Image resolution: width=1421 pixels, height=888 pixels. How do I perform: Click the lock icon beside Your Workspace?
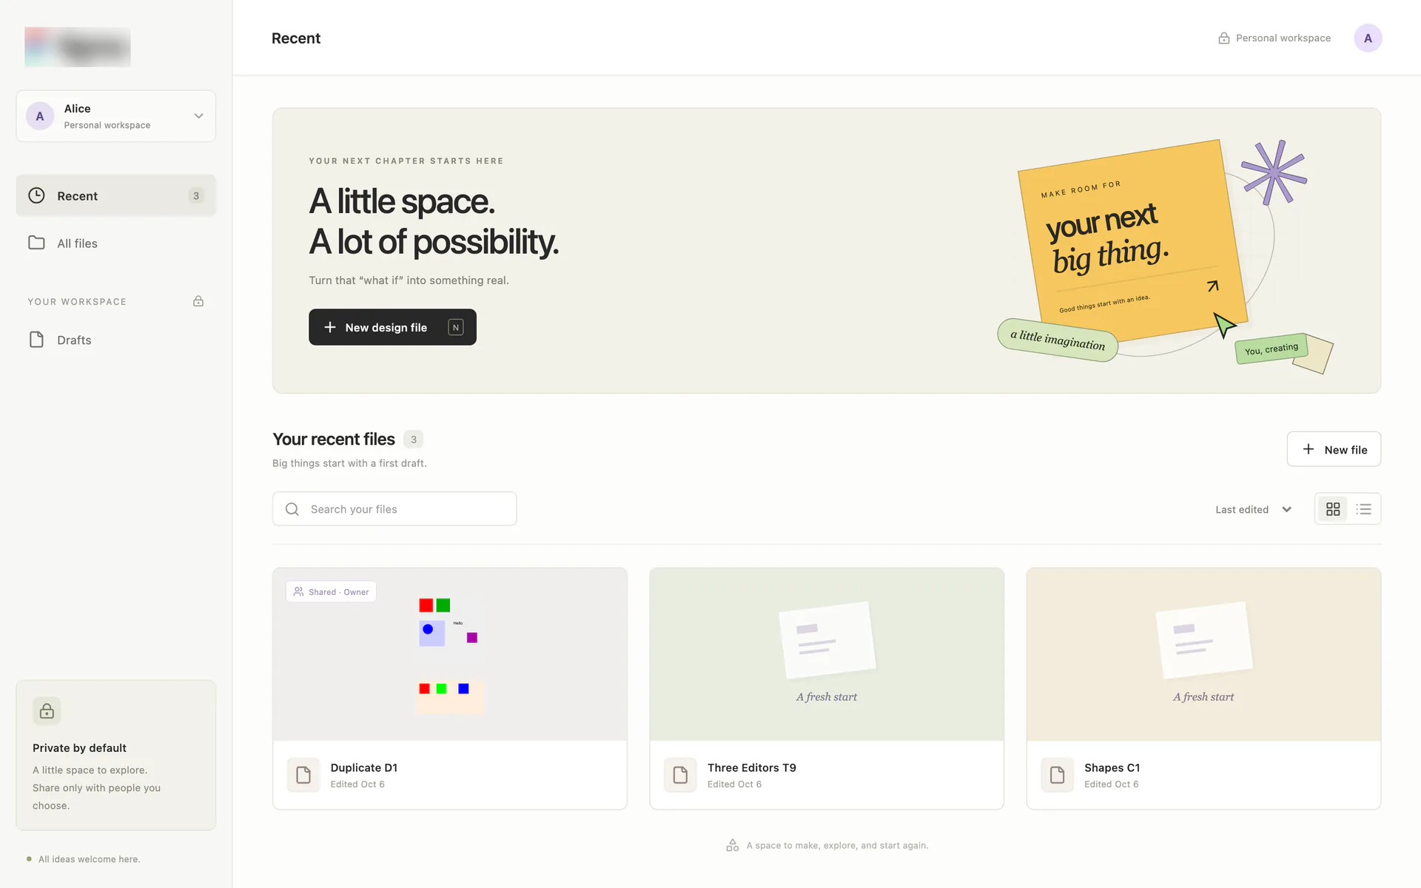click(198, 301)
